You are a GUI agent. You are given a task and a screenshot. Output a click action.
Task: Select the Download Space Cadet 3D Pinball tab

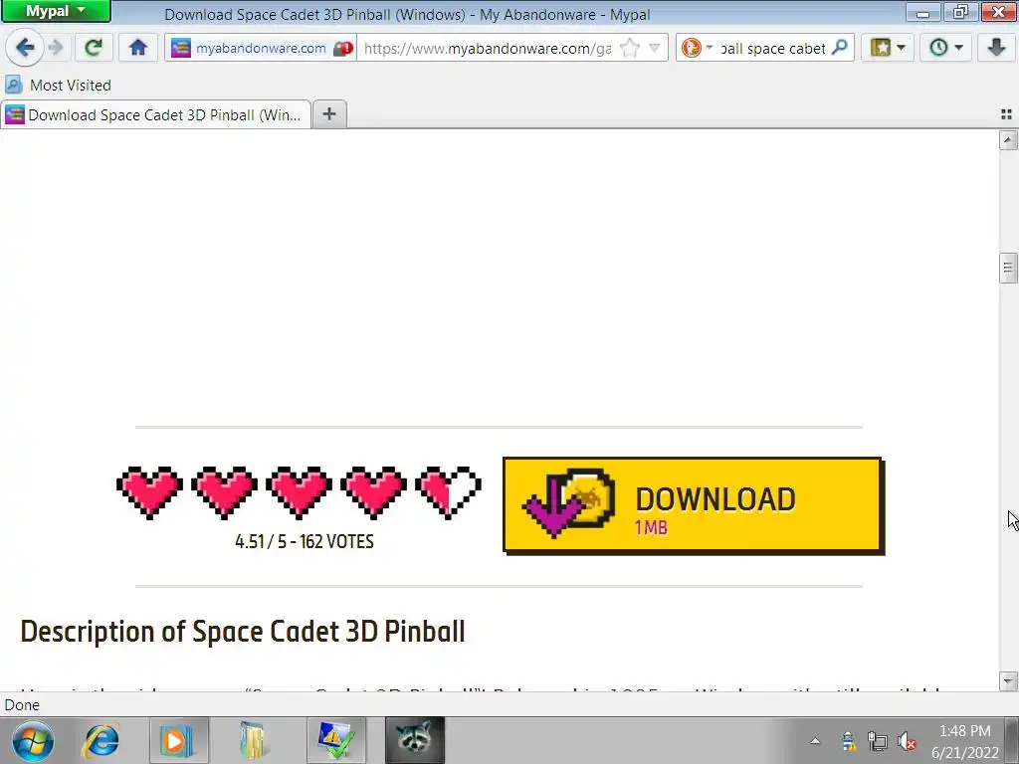[155, 115]
